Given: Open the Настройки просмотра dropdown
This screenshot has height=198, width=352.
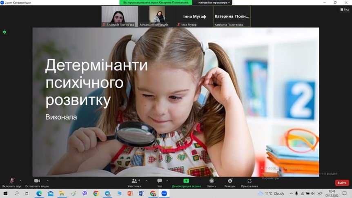Looking at the screenshot, I should tap(214, 2).
